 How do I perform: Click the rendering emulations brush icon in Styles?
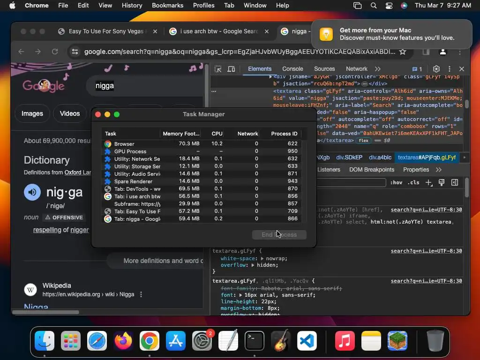pos(442,183)
